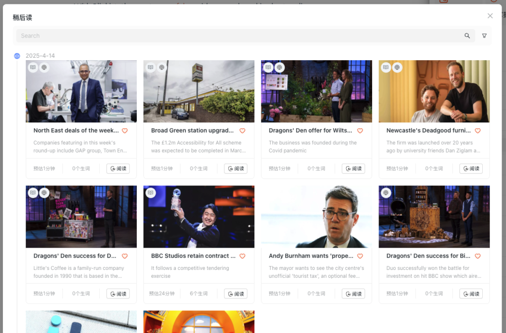This screenshot has width=506, height=333.
Task: Click 阅读 on Newcastle's Deadgood card
Action: pyautogui.click(x=471, y=168)
